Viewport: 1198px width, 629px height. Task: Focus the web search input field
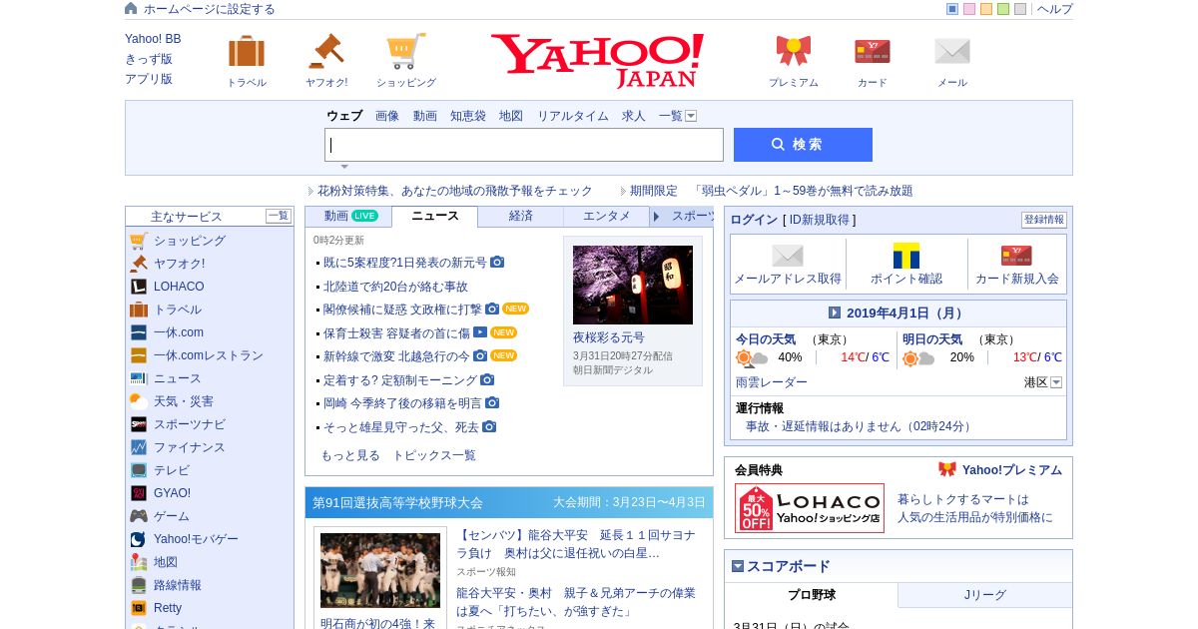[x=524, y=145]
